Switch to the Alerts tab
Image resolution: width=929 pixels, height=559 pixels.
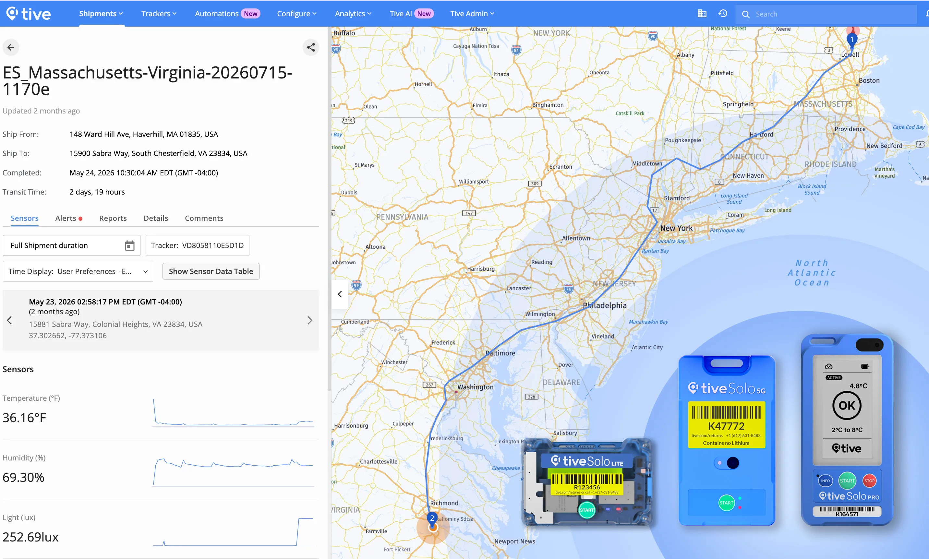click(68, 218)
